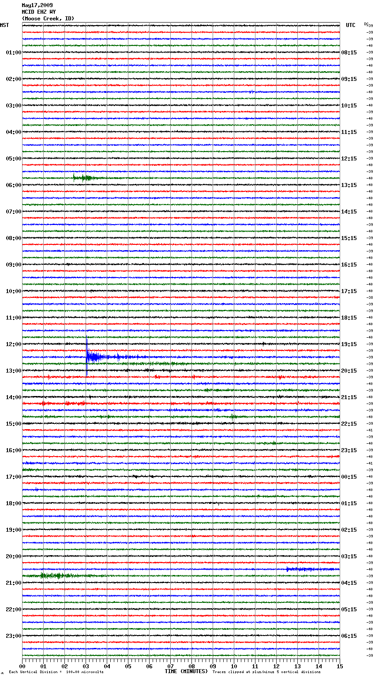Click the 06:15 UTC time label
Image resolution: width=375 pixels, height=678 pixels.
pyautogui.click(x=349, y=636)
